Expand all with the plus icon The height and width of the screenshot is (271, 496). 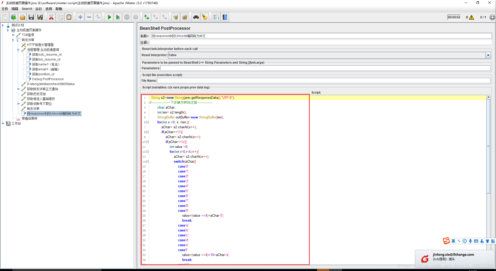(80, 17)
